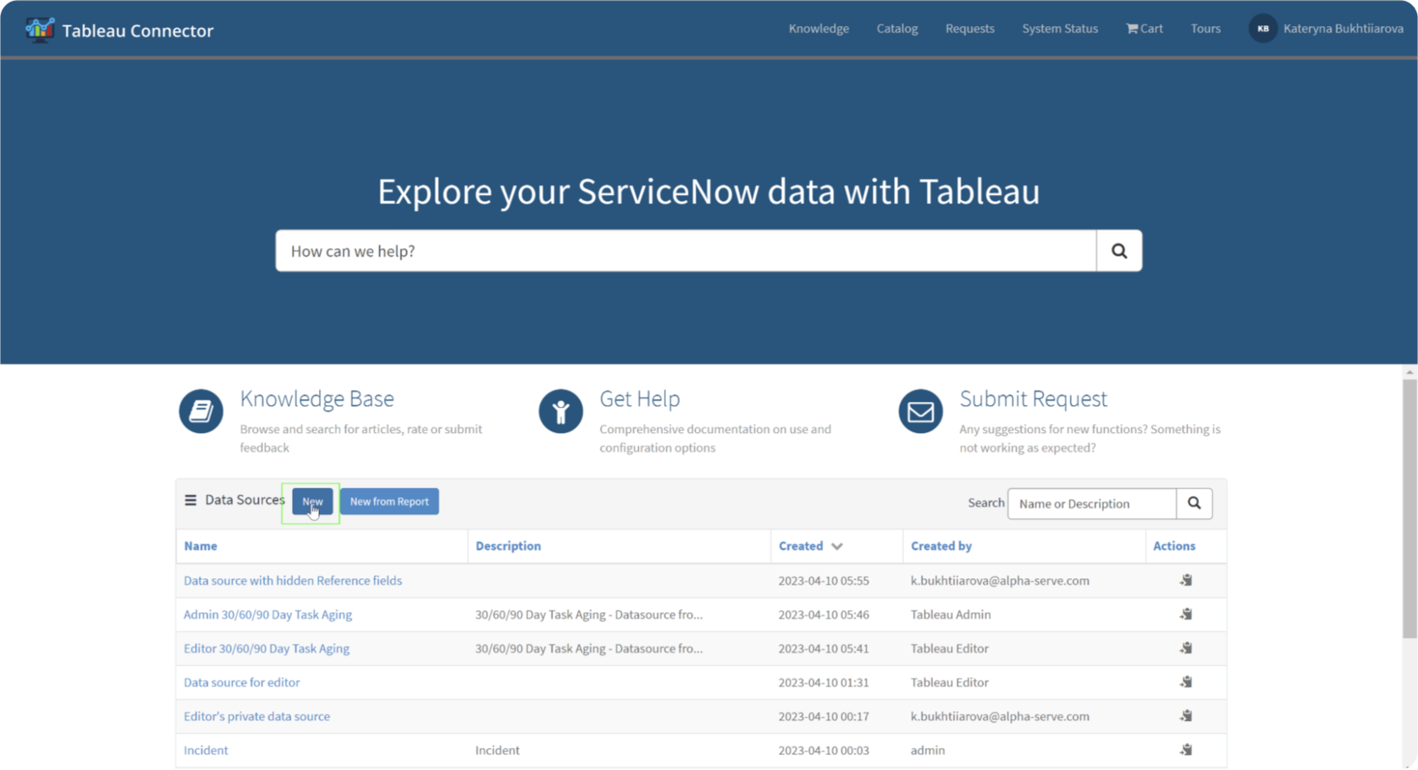This screenshot has height=770, width=1418.
Task: Click the Get Help person icon
Action: point(560,411)
